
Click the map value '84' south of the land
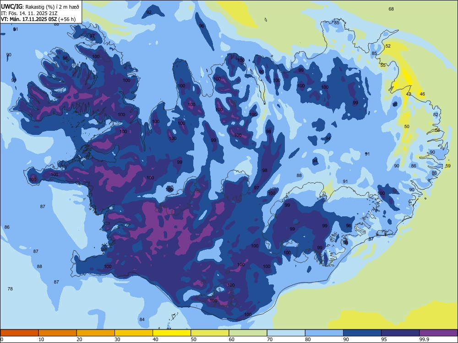click(142, 319)
